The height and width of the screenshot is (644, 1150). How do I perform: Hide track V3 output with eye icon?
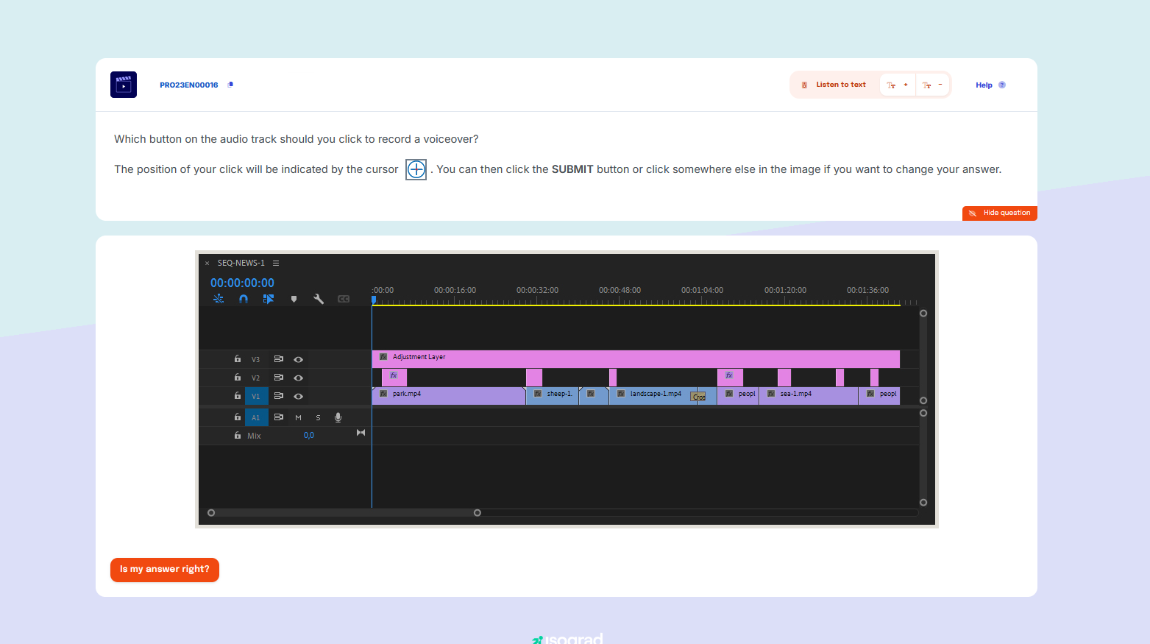pyautogui.click(x=299, y=359)
